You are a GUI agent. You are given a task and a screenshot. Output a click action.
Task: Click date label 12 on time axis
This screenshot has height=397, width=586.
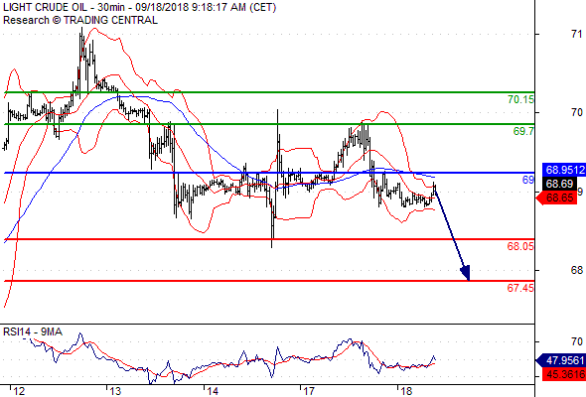[19, 391]
